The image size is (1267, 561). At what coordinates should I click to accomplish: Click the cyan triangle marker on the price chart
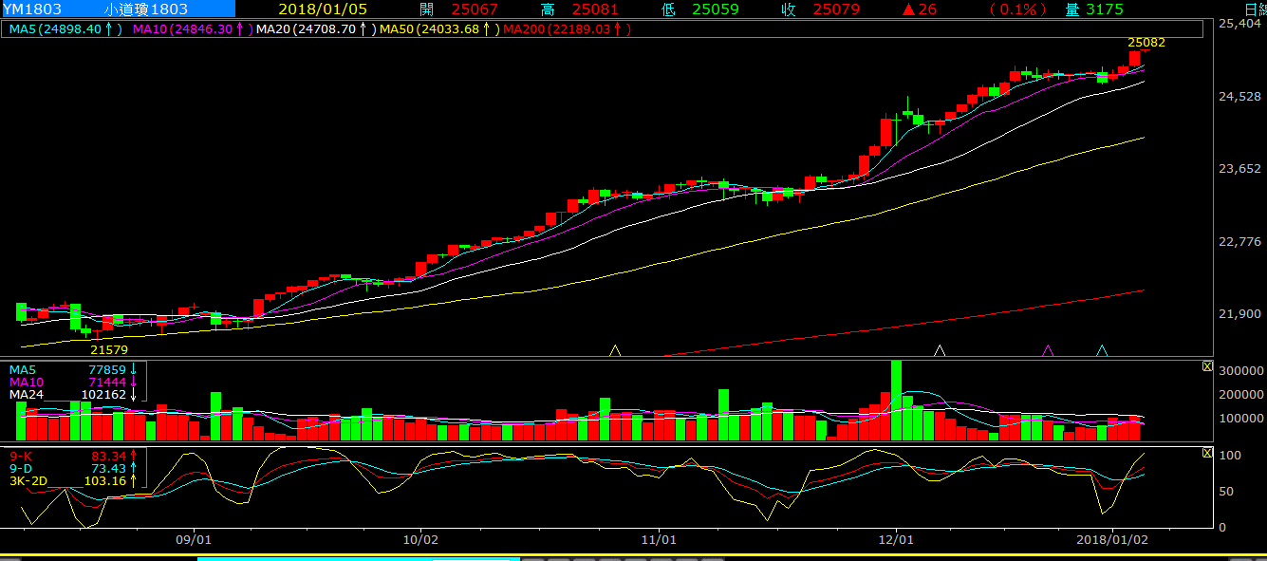(1102, 350)
